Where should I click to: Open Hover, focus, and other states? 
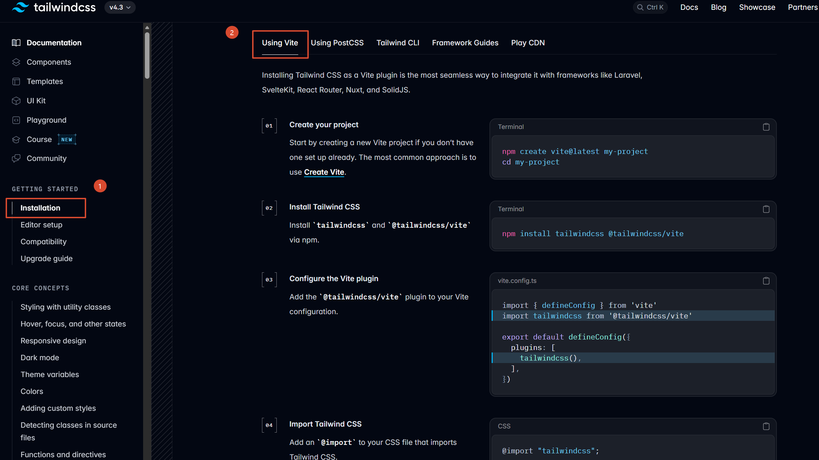(x=73, y=324)
